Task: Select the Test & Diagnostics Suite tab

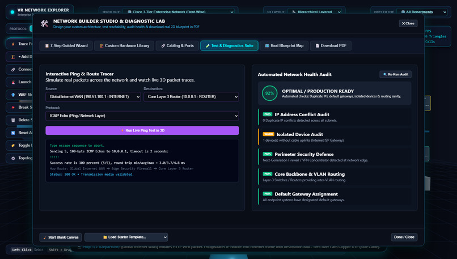Action: [x=229, y=46]
